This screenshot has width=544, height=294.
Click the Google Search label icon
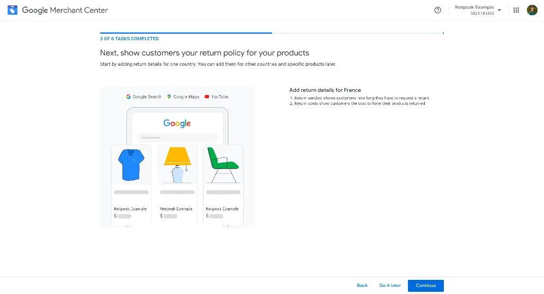click(x=128, y=97)
